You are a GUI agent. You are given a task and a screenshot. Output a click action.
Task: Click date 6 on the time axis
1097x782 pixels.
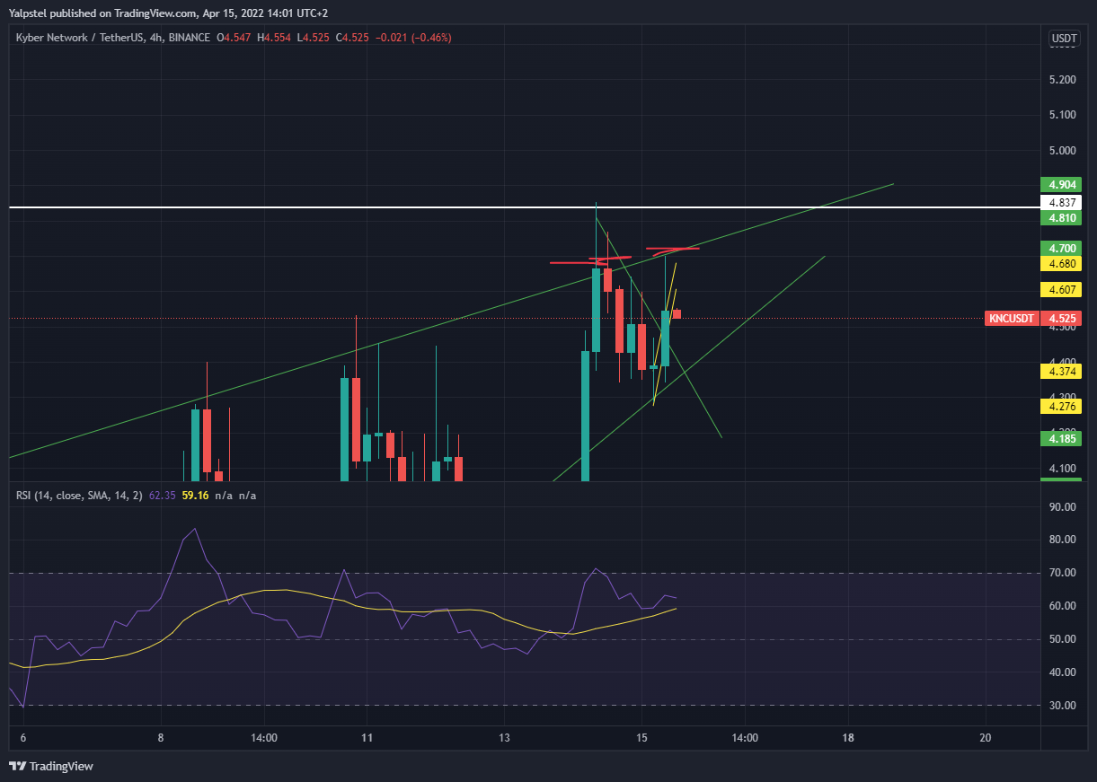point(23,738)
